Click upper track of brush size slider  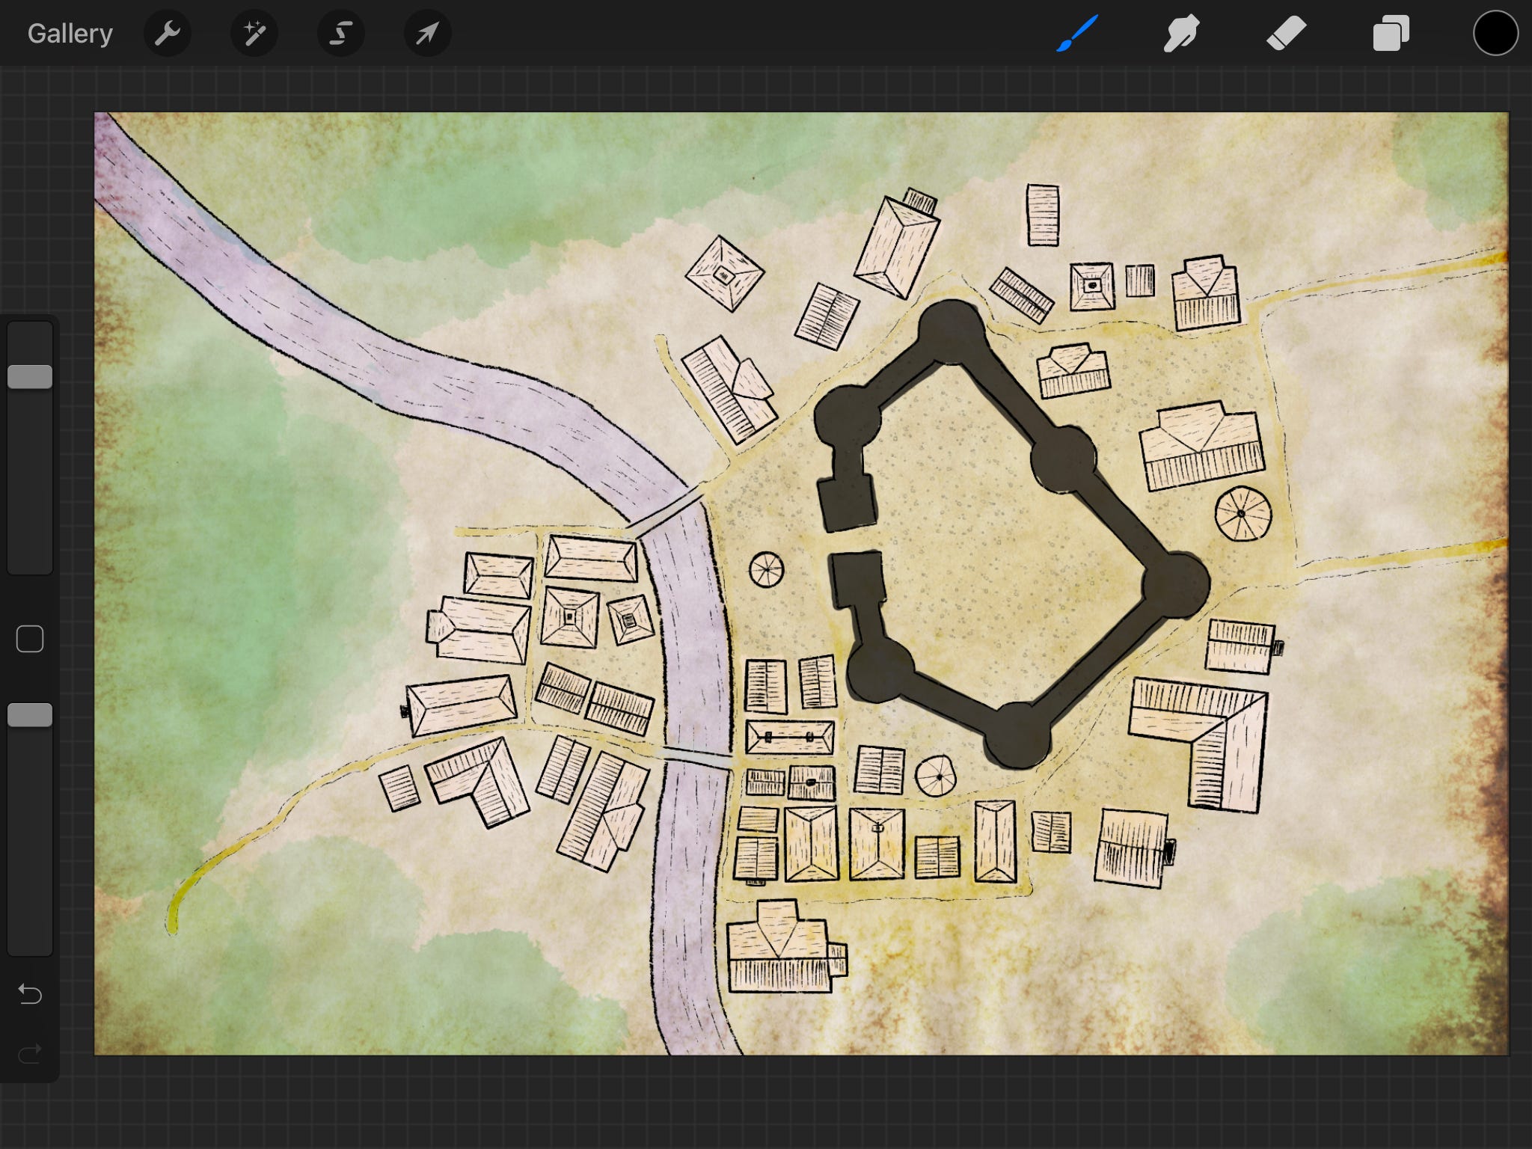(x=30, y=344)
